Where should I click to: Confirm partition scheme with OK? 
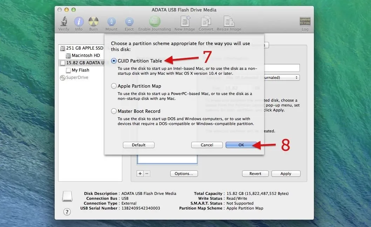coord(241,145)
